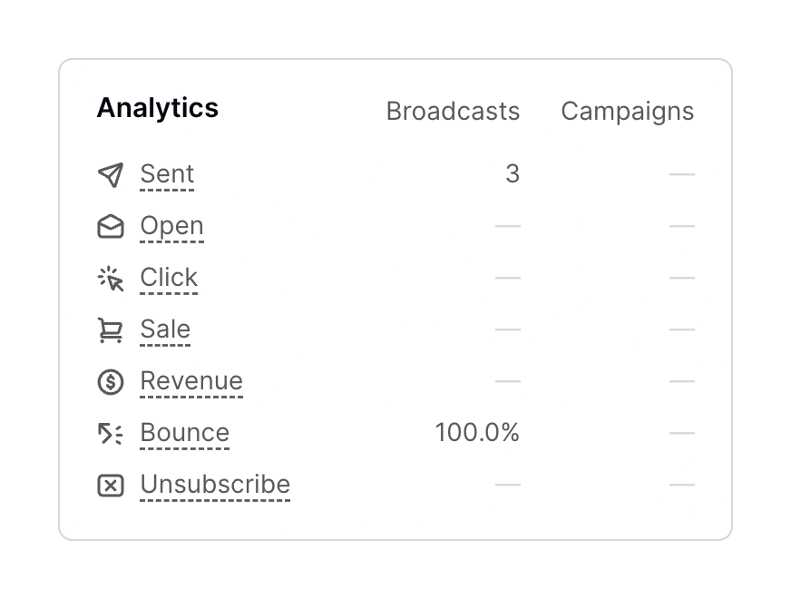Click the Bounce arrow icon
The height and width of the screenshot is (599, 791).
pos(111,434)
